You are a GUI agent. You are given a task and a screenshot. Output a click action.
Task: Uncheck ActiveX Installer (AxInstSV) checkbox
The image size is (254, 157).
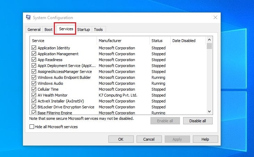34,101
